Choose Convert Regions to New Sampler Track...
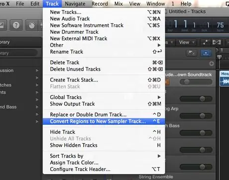Image resolution: width=229 pixels, height=180 pixels. [104, 121]
